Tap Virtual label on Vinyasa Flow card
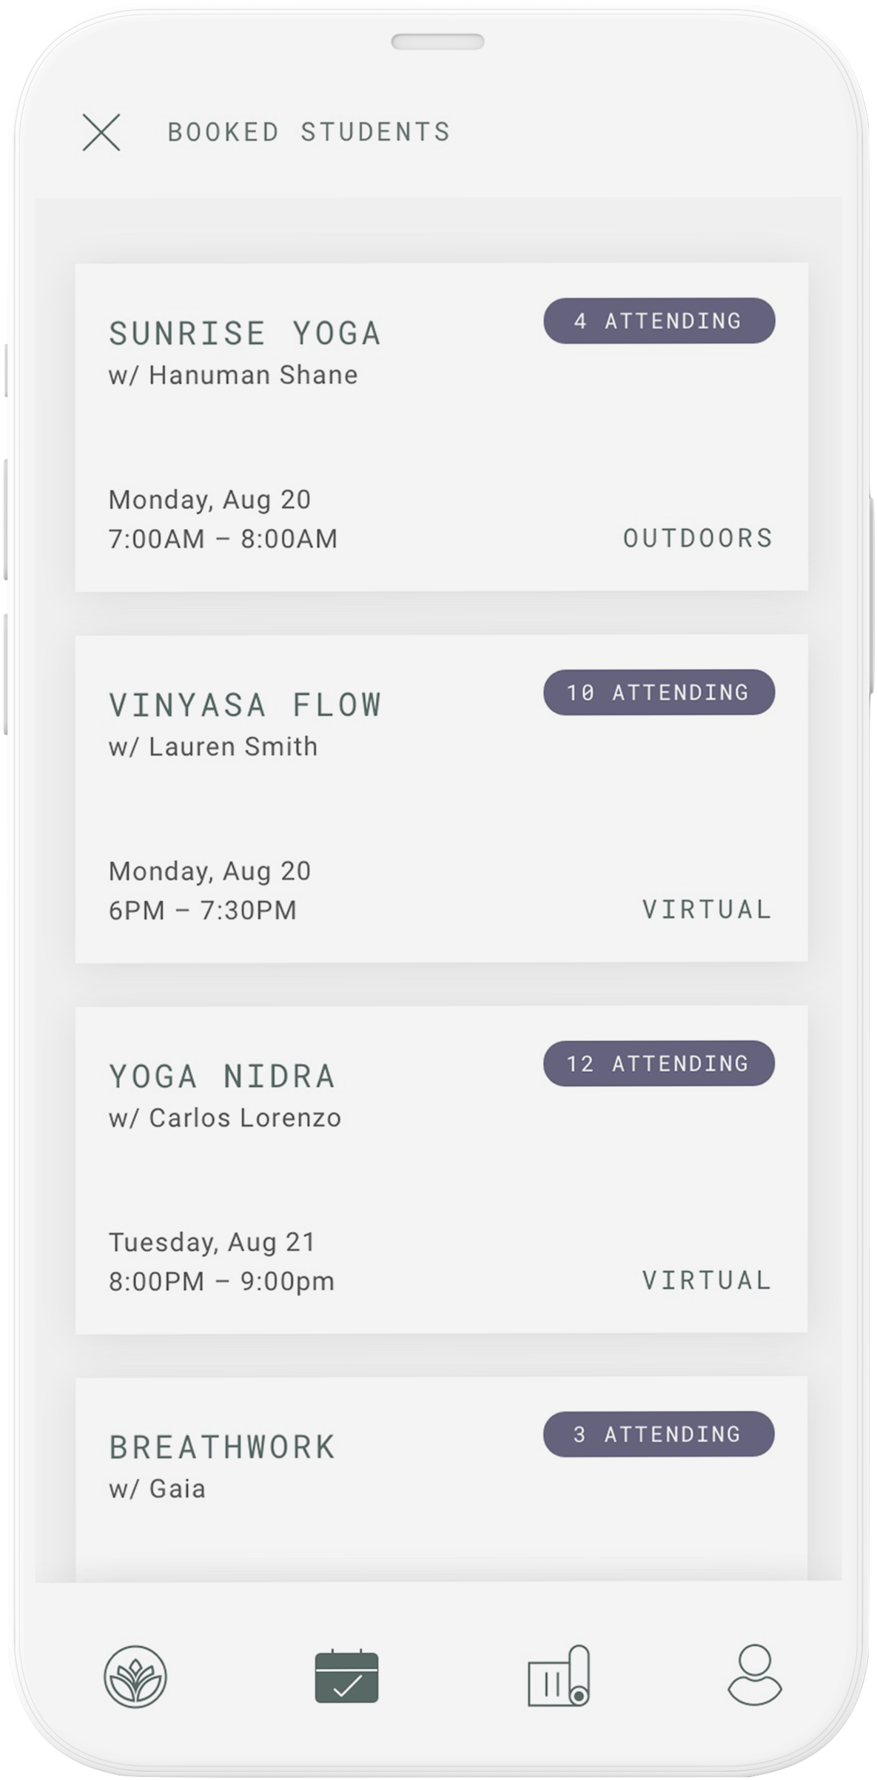The image size is (877, 1780). coord(707,910)
